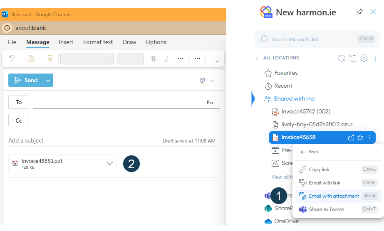Click the New harmon.ie logo
The width and height of the screenshot is (384, 231).
click(x=266, y=12)
